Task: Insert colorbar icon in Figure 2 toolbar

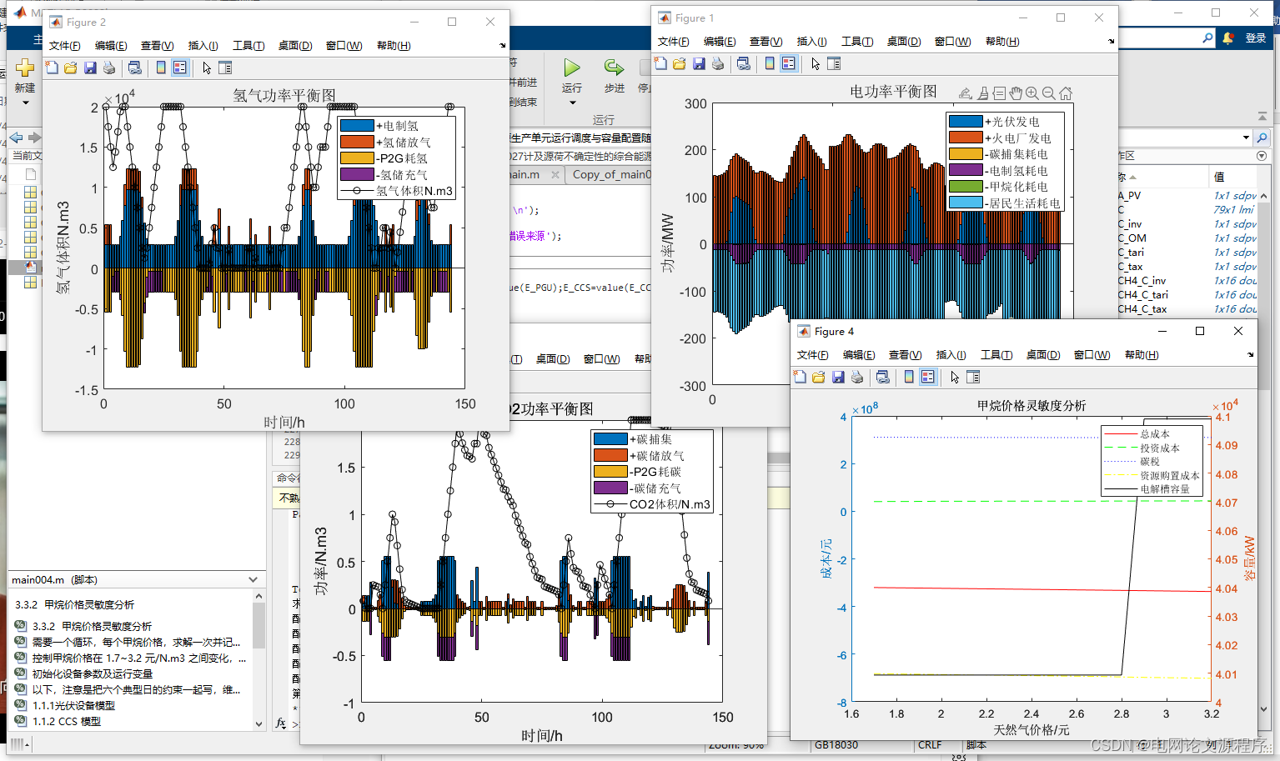Action: pyautogui.click(x=161, y=68)
